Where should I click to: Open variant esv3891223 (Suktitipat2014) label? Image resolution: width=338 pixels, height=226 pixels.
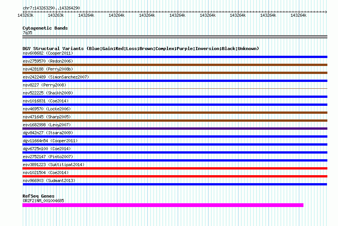[x=54, y=165]
